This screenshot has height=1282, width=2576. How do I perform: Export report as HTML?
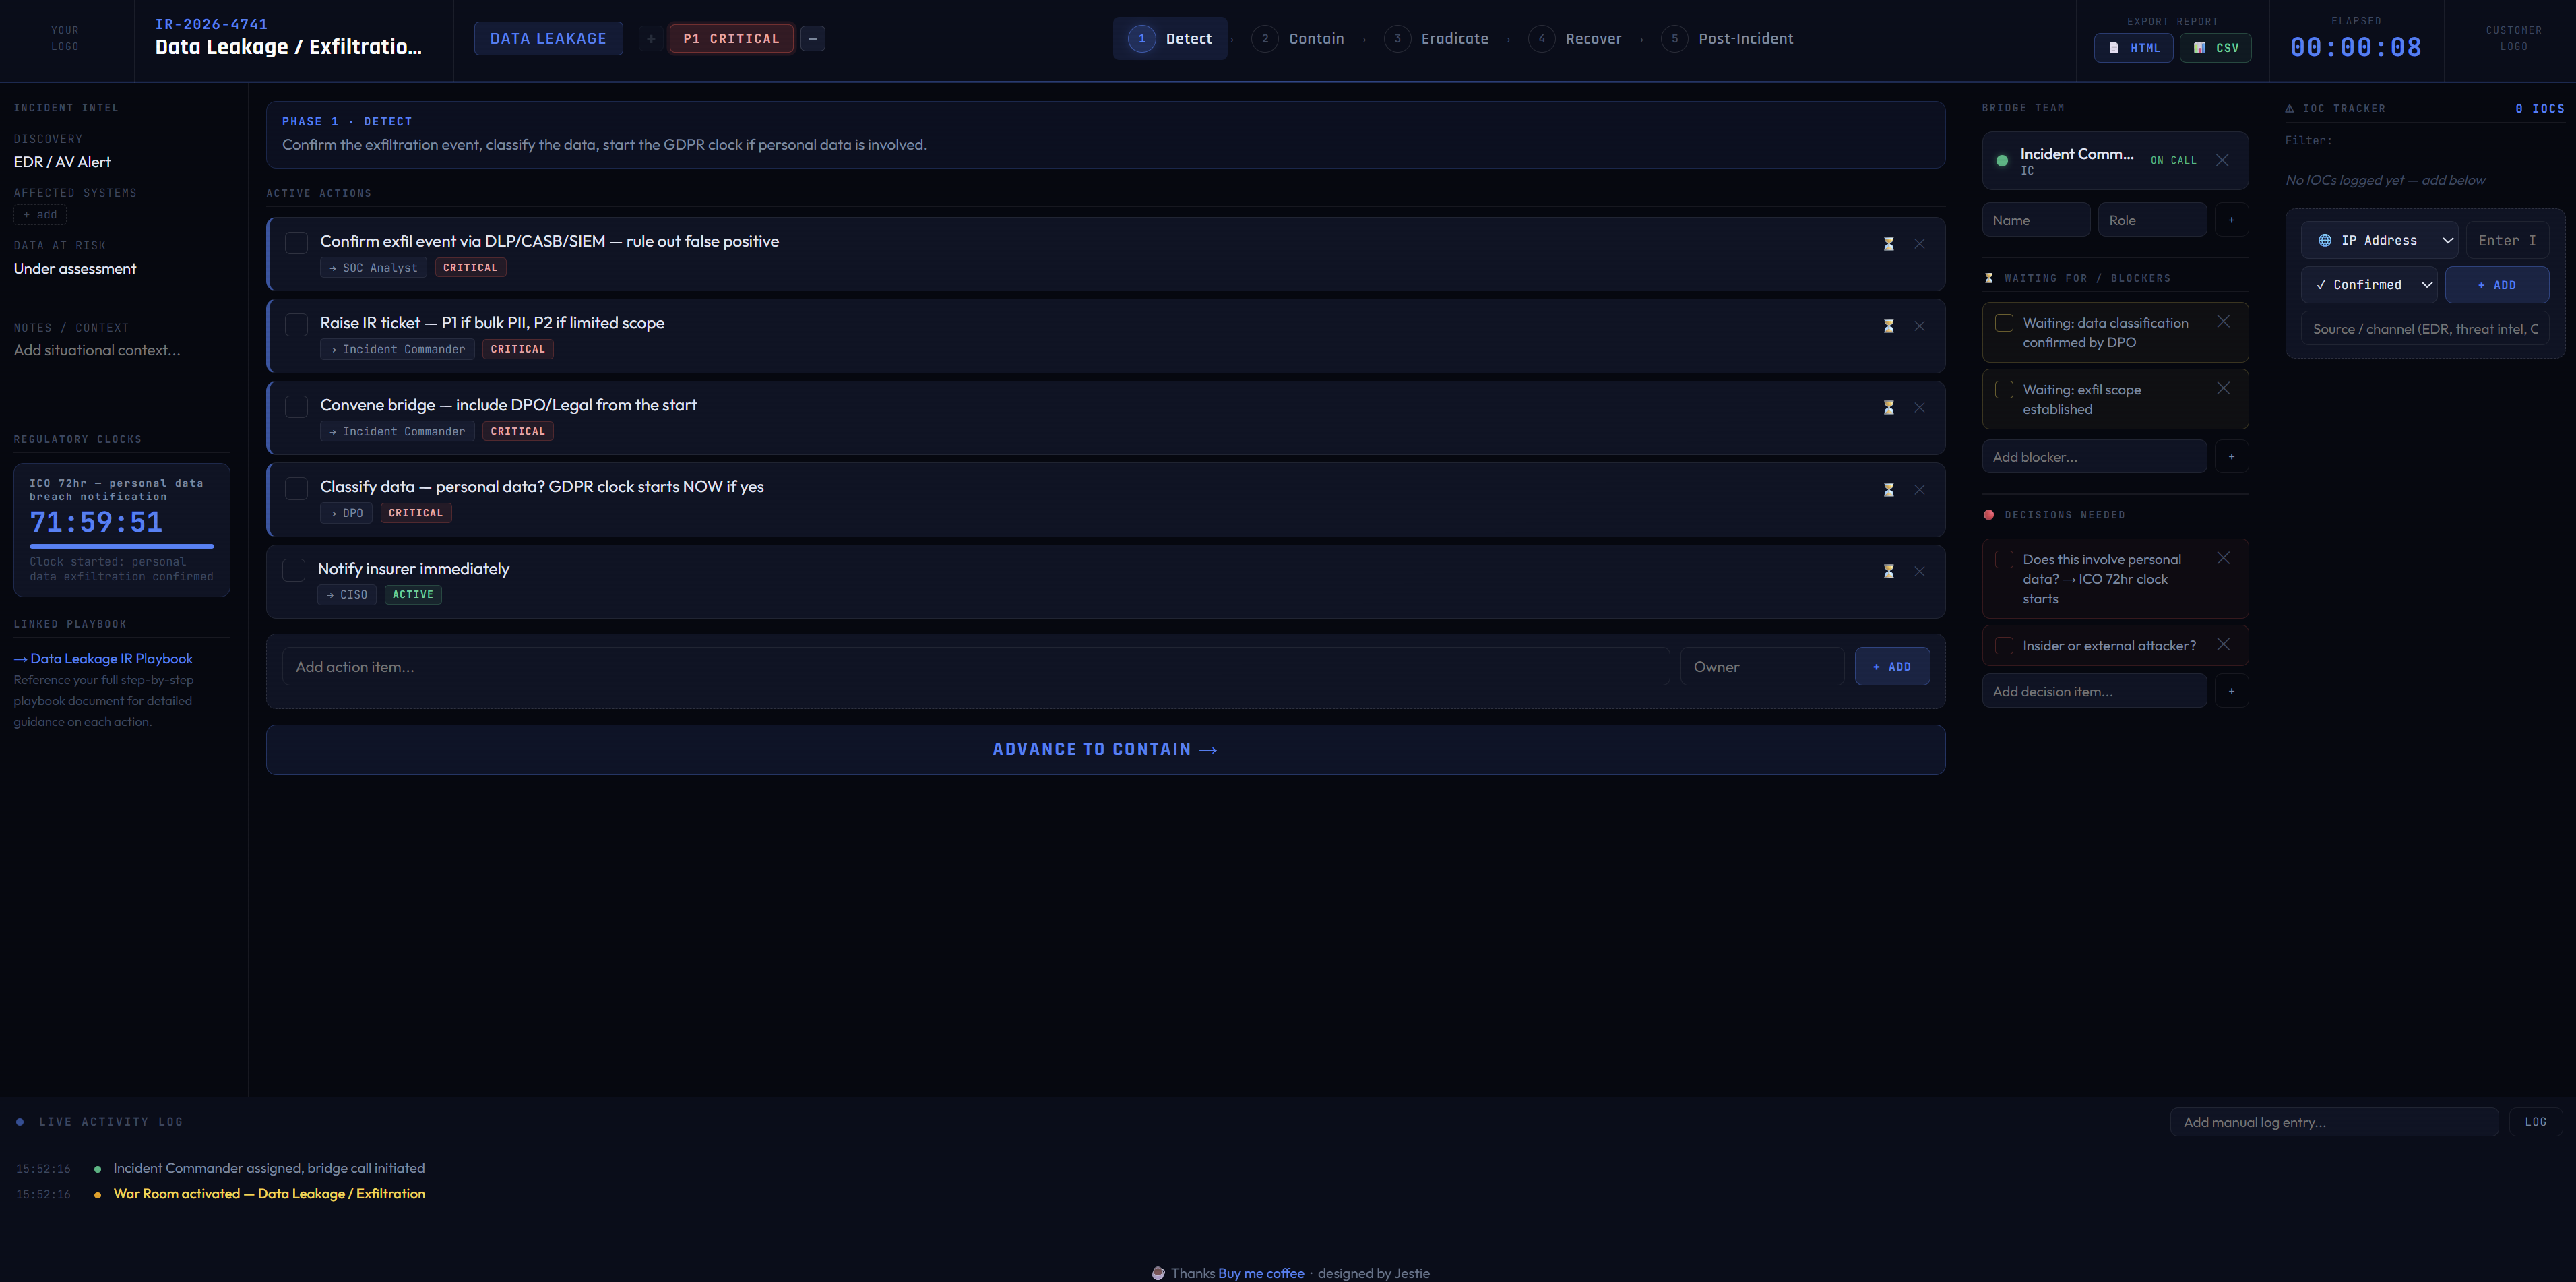2133,48
